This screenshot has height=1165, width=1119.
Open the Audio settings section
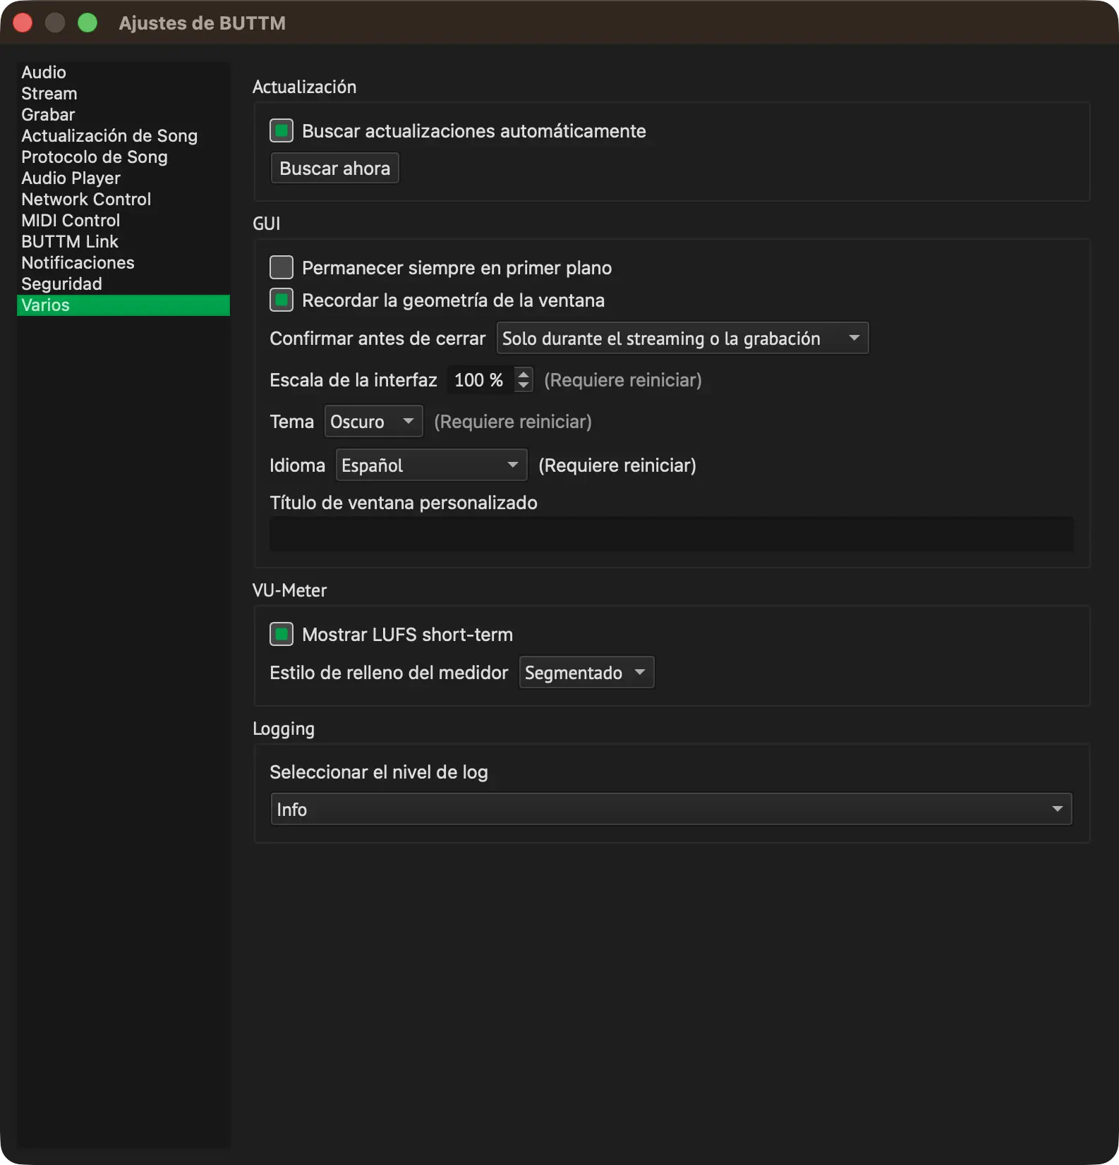coord(123,73)
